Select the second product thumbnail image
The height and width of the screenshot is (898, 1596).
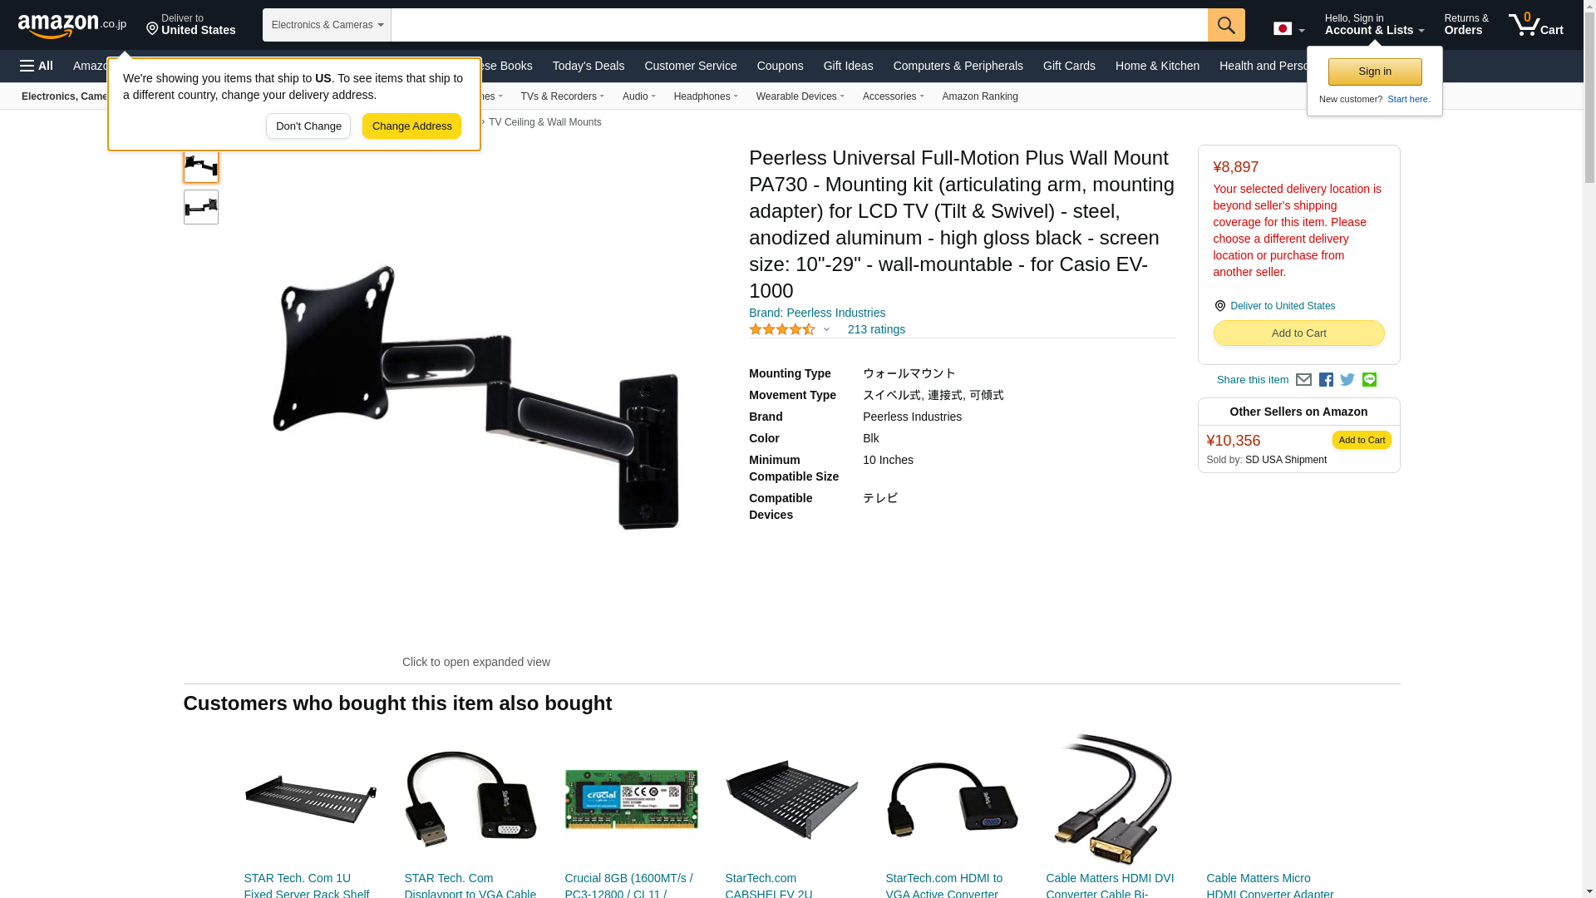point(201,207)
